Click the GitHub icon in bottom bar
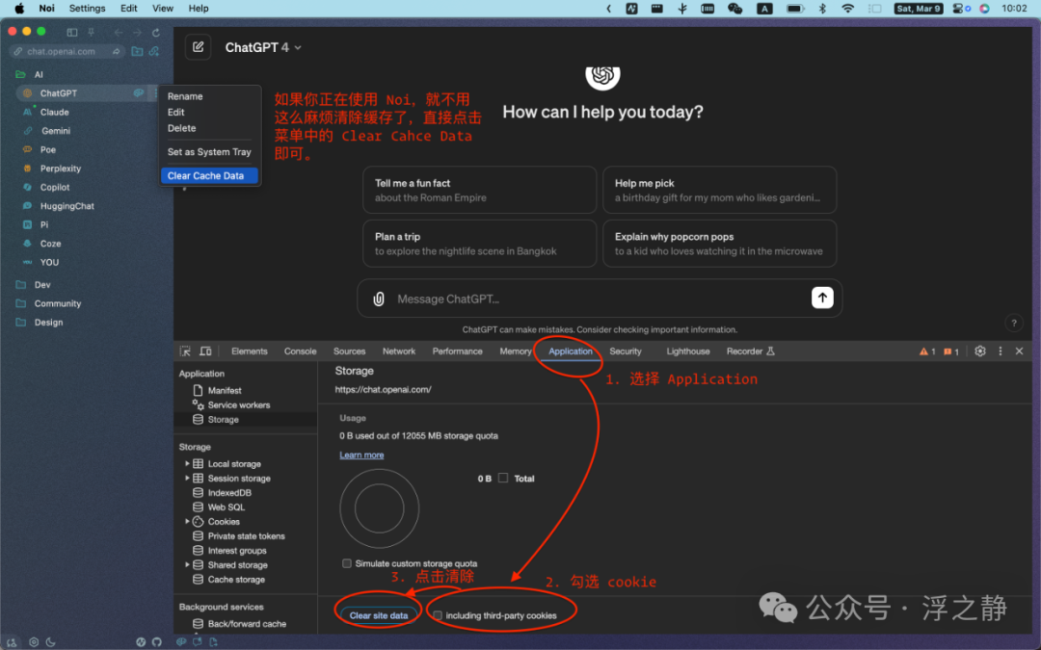 (157, 642)
